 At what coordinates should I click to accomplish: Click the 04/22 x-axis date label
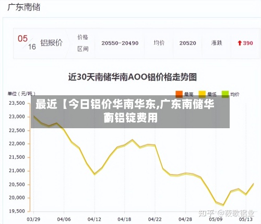pyautogui.click(x=155, y=219)
